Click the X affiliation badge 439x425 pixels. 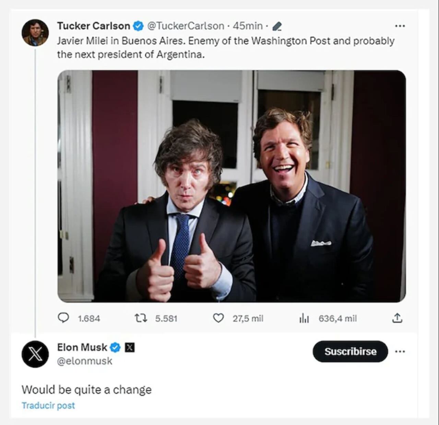click(x=129, y=348)
